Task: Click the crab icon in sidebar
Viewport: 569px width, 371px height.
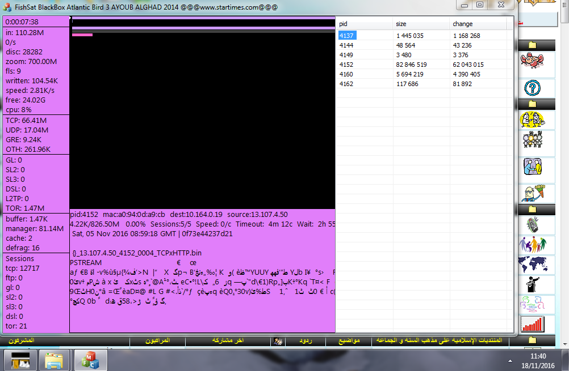Action: [532, 60]
